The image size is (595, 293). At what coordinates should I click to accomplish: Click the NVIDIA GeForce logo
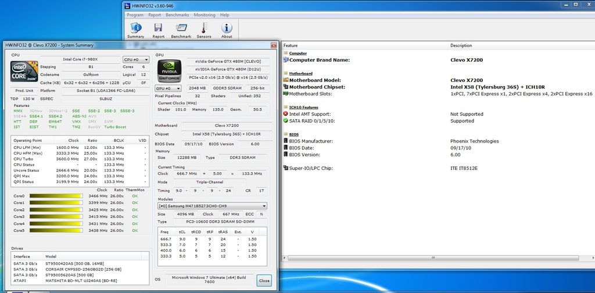pyautogui.click(x=169, y=70)
